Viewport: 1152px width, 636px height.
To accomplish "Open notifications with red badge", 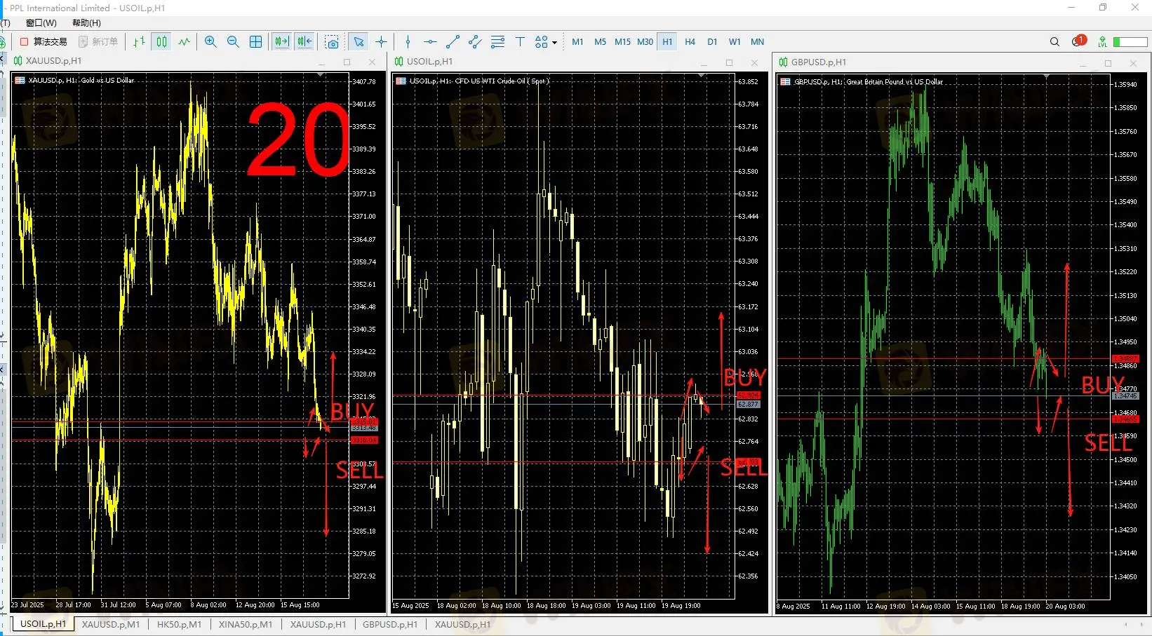I will (x=1078, y=41).
